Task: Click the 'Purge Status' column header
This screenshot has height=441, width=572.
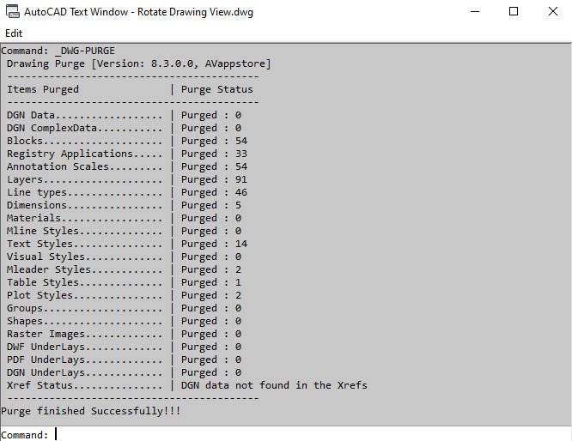Action: click(x=217, y=89)
